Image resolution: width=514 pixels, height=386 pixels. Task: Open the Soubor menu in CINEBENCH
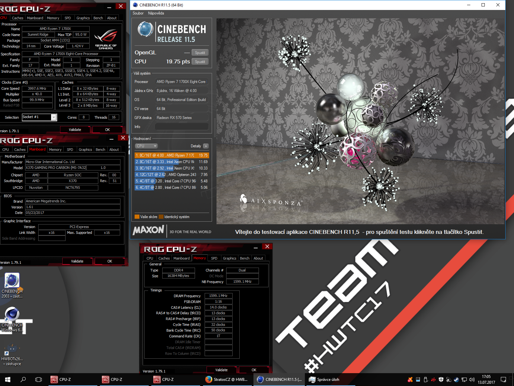click(x=138, y=13)
